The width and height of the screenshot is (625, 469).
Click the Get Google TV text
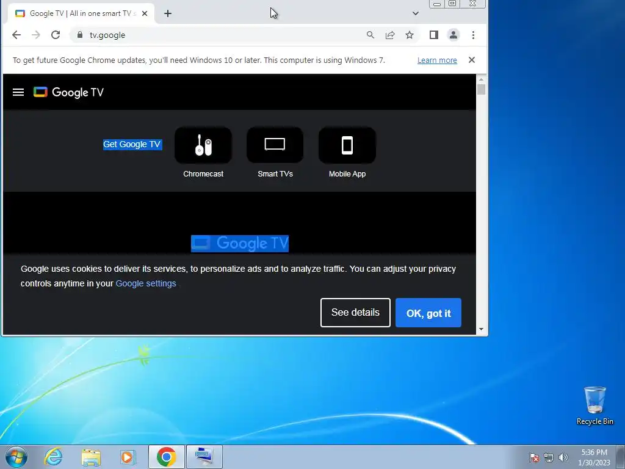[x=132, y=144]
